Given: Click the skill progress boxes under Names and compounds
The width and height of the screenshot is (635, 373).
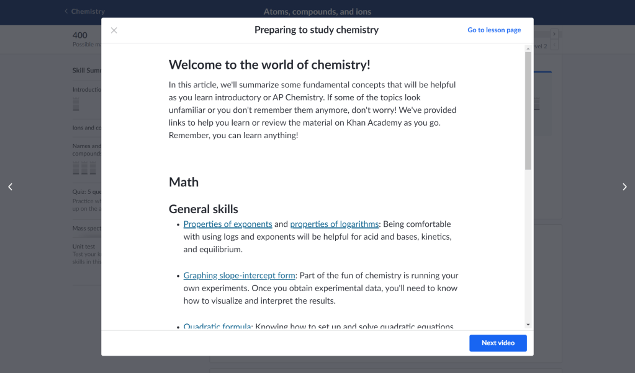Looking at the screenshot, I should pos(84,168).
